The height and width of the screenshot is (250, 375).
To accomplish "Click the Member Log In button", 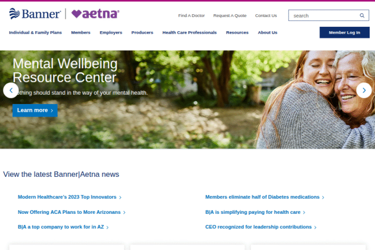I will (344, 33).
